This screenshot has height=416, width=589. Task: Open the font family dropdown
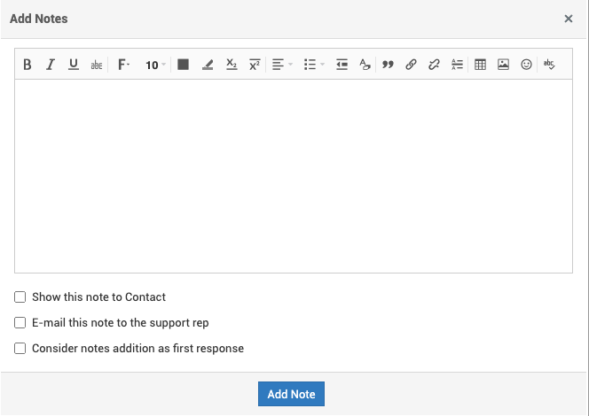click(123, 65)
